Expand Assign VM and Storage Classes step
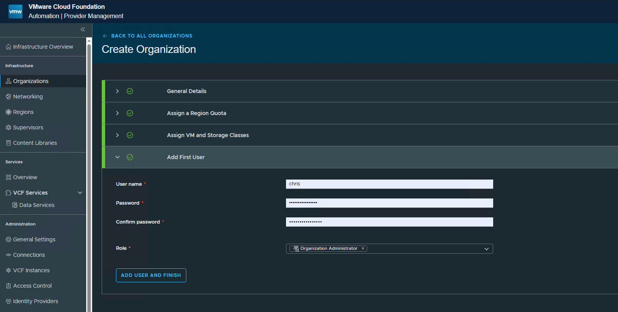 coord(117,135)
